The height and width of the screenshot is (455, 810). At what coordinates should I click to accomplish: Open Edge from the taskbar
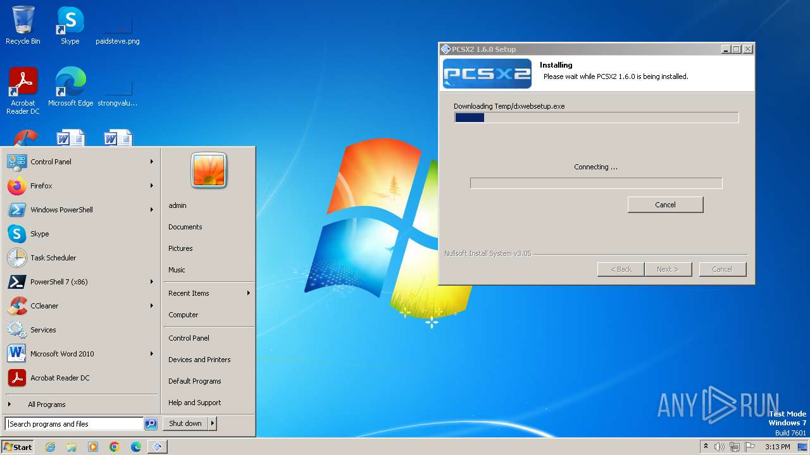[136, 447]
